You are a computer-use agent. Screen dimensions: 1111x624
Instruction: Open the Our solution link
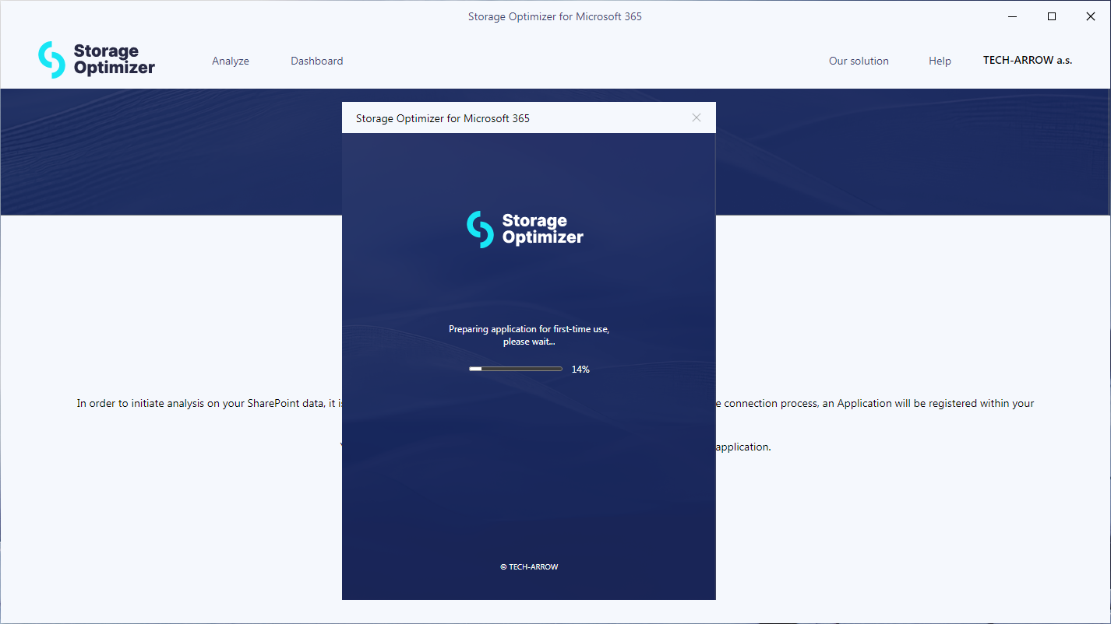click(859, 61)
